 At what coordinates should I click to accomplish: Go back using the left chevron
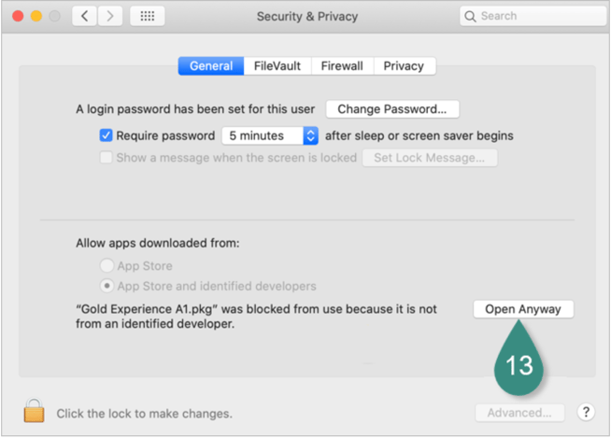[x=85, y=16]
